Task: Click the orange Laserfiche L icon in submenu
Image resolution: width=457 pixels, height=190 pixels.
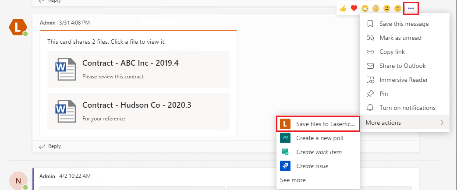Action: pyautogui.click(x=285, y=124)
